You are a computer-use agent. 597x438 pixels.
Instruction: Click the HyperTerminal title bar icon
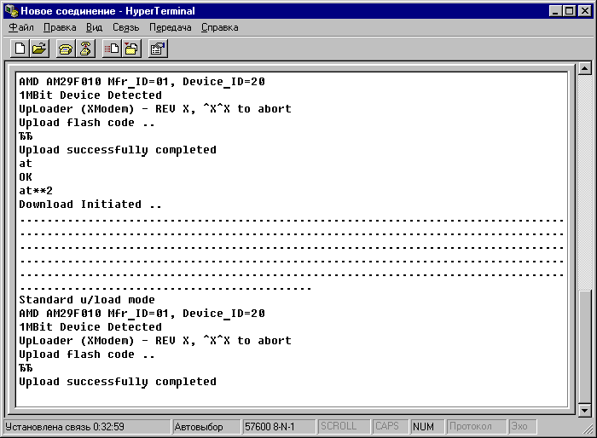[11, 11]
